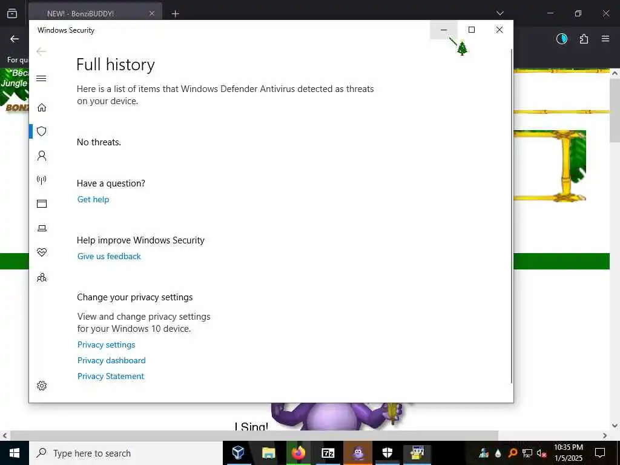Open the Privacy settings link
The width and height of the screenshot is (620, 465).
pyautogui.click(x=106, y=345)
